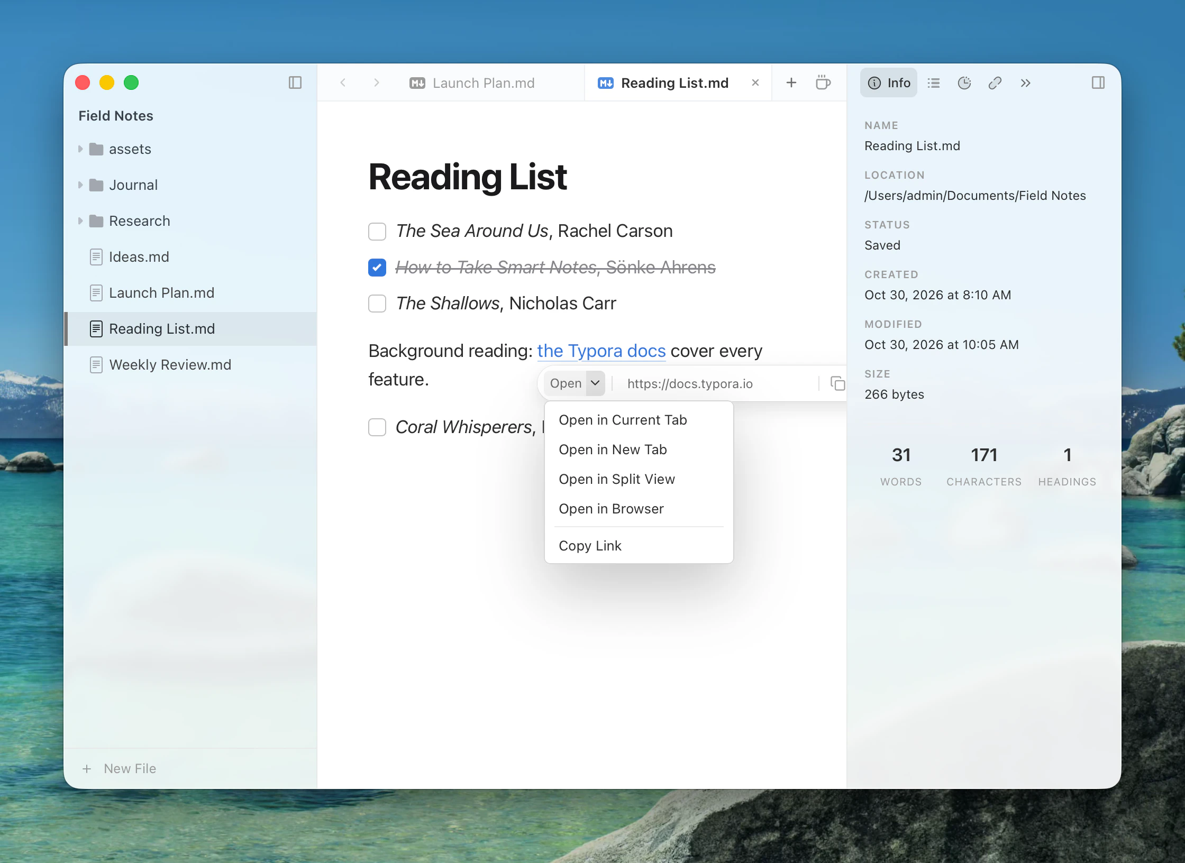The width and height of the screenshot is (1185, 863).
Task: Choose Open in Current Tab
Action: coord(639,420)
